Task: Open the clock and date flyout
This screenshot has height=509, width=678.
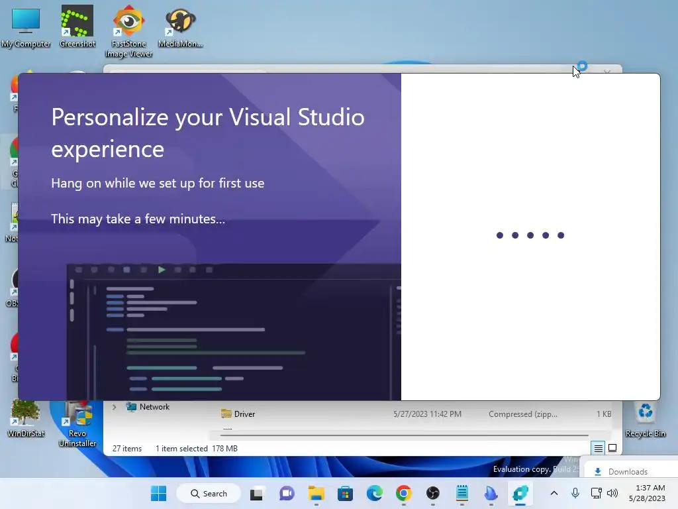Action: click(x=648, y=493)
